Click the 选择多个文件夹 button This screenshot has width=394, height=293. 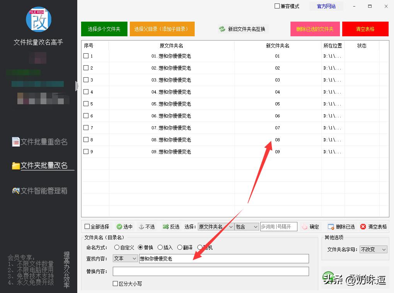point(104,29)
